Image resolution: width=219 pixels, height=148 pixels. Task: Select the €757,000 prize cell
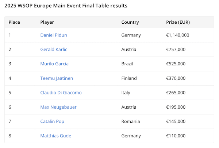176,50
